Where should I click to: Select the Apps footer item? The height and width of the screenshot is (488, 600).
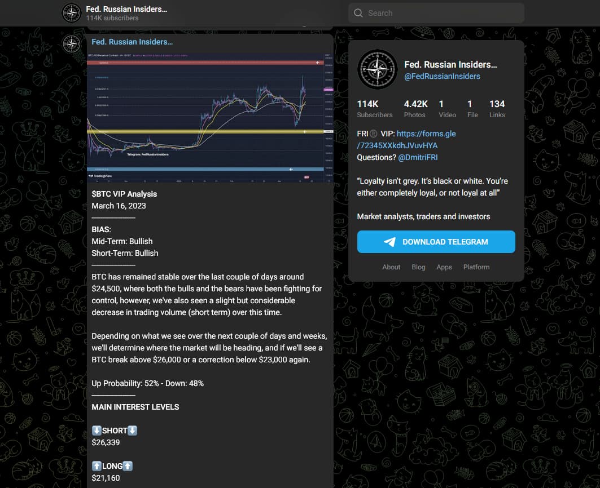click(444, 267)
